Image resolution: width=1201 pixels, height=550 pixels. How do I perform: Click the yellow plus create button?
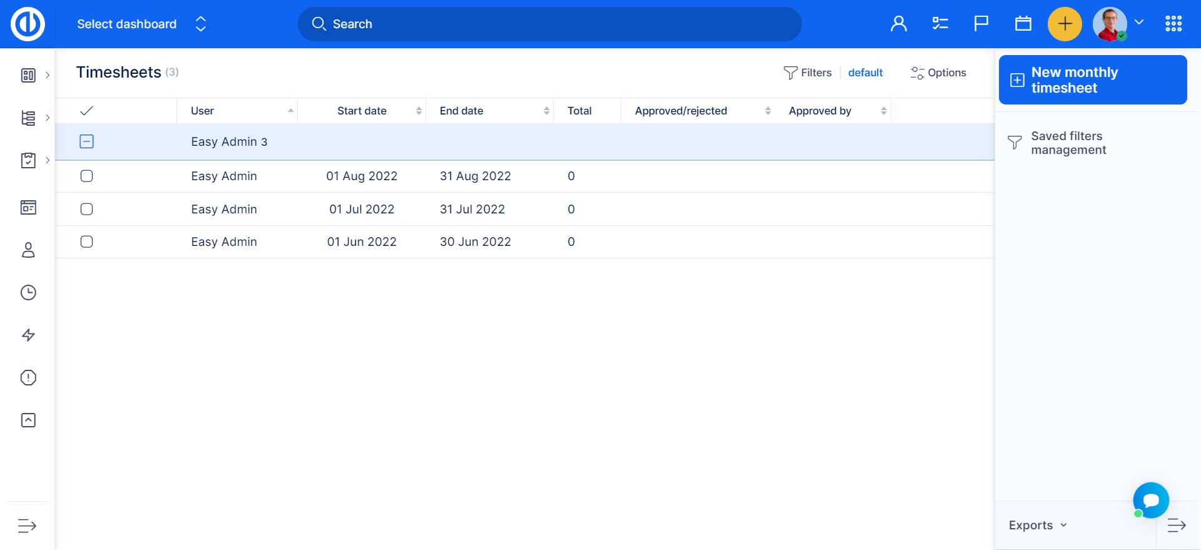coord(1065,24)
